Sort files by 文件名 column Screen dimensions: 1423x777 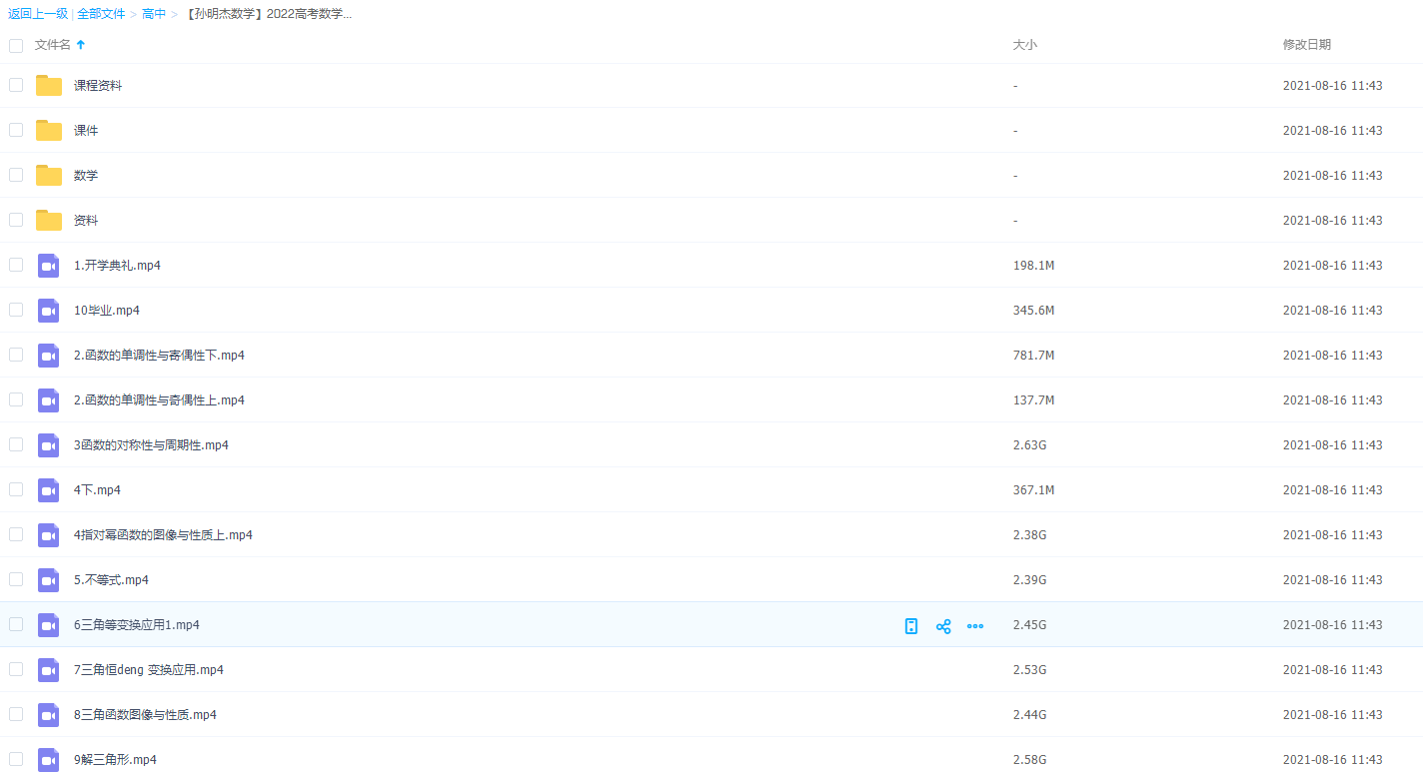(53, 45)
